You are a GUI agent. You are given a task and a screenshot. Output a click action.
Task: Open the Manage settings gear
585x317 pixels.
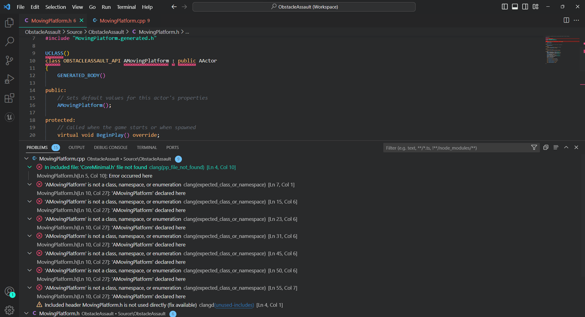pos(9,310)
